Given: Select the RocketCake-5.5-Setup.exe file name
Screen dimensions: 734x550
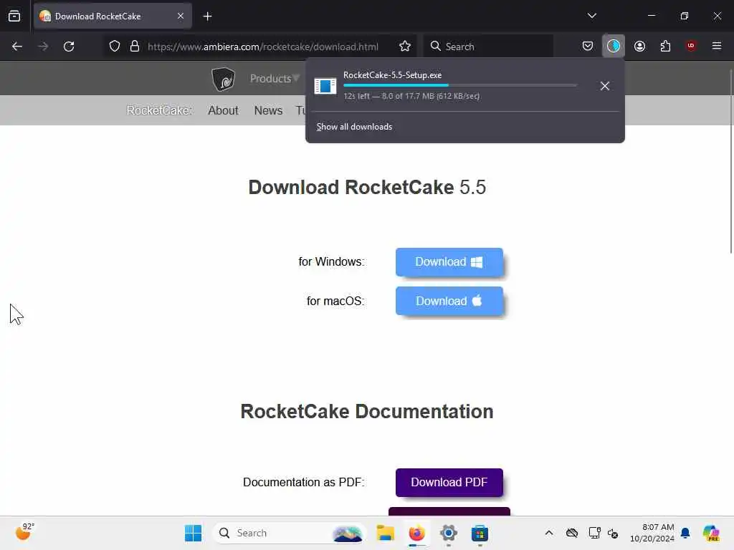Looking at the screenshot, I should coord(392,74).
